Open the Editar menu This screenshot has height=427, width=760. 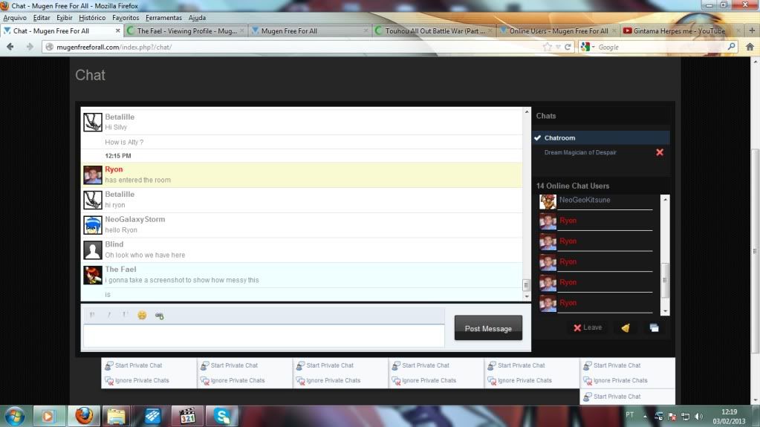click(41, 17)
